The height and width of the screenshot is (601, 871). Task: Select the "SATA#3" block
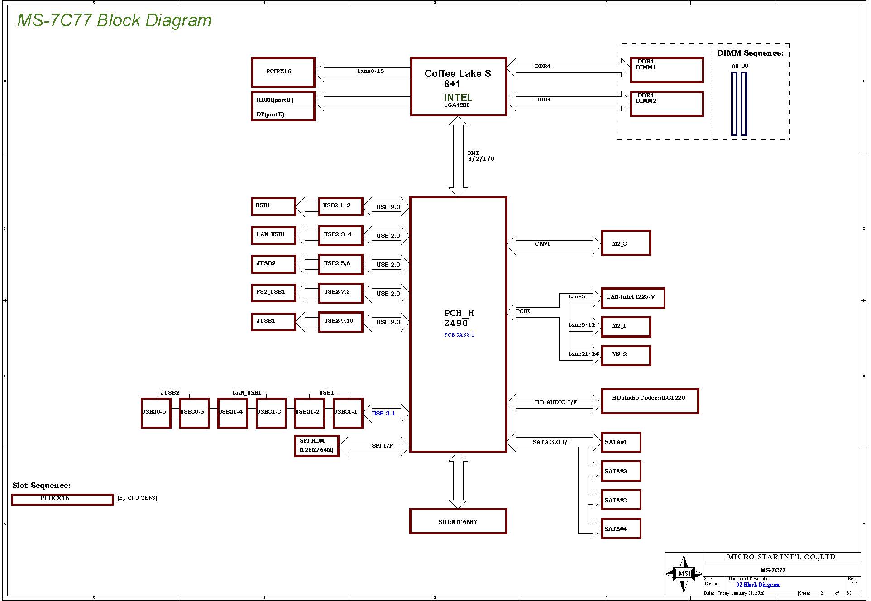[621, 500]
